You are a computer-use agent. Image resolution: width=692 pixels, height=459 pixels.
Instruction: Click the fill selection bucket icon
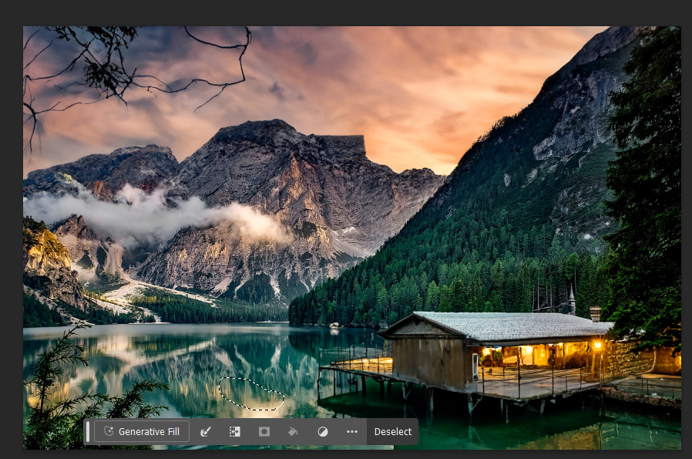tap(293, 431)
